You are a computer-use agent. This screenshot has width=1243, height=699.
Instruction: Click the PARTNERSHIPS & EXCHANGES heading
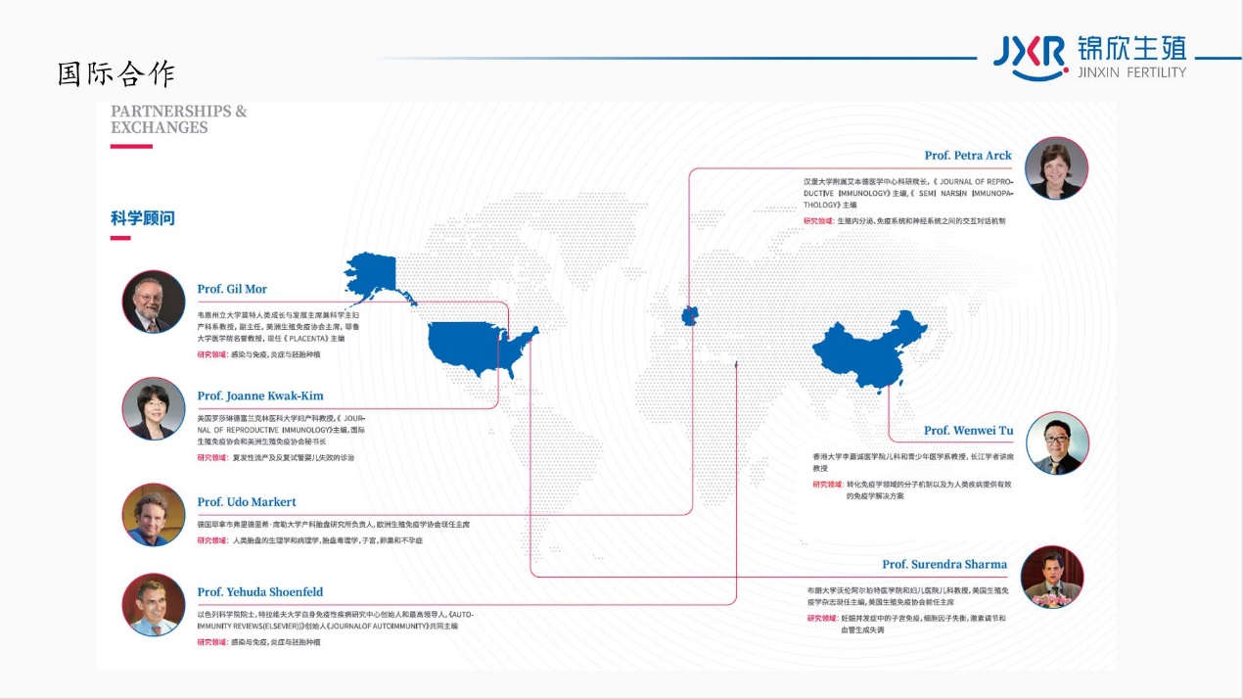pyautogui.click(x=179, y=118)
